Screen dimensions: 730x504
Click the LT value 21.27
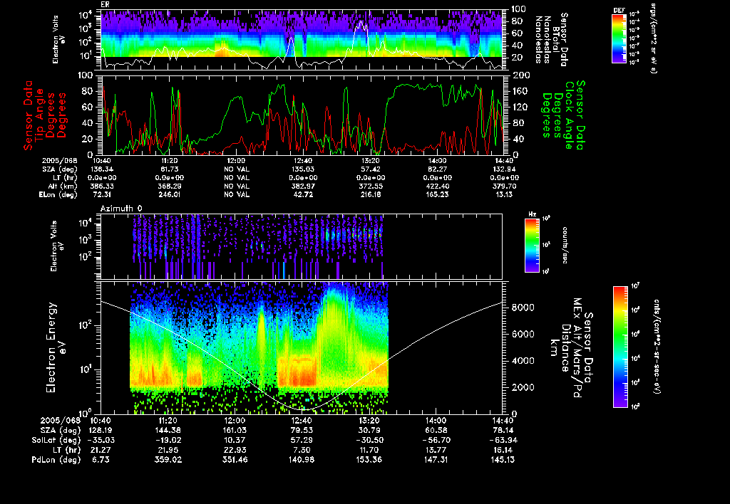coord(101,450)
